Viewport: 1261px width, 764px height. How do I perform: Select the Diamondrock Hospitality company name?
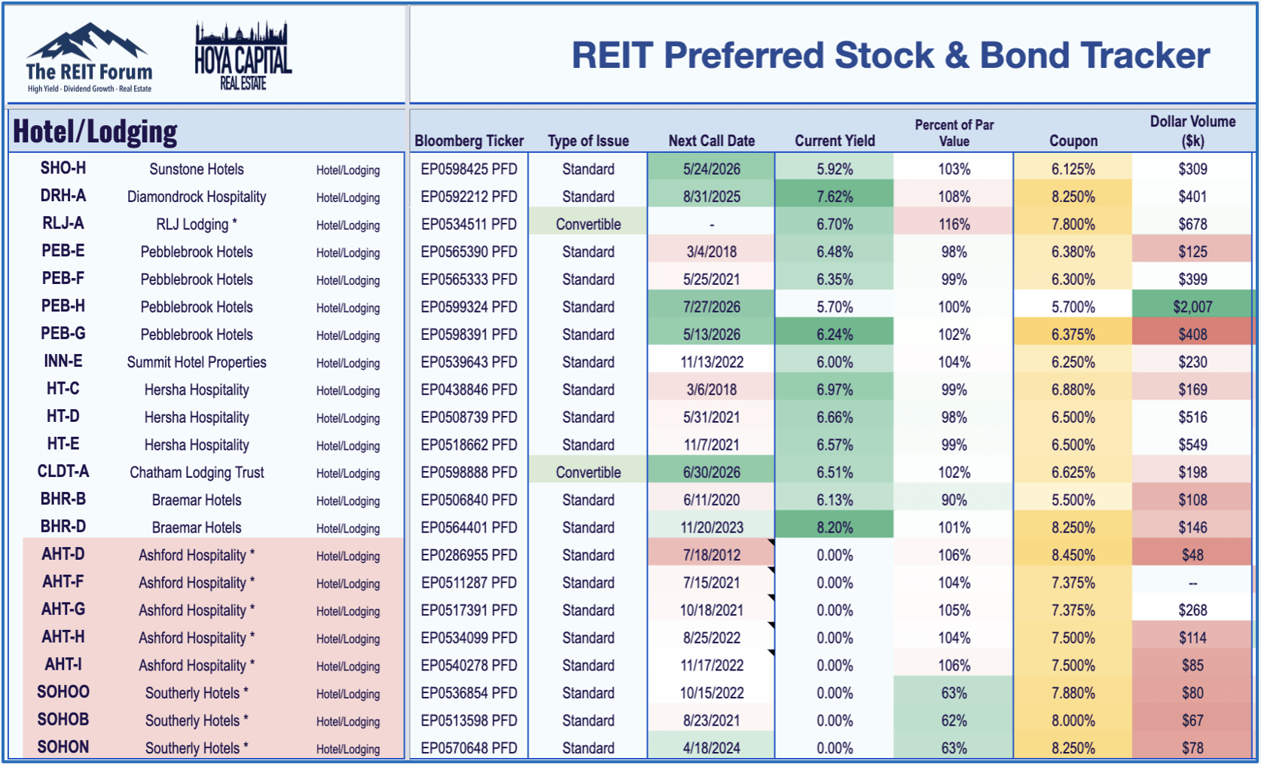197,197
